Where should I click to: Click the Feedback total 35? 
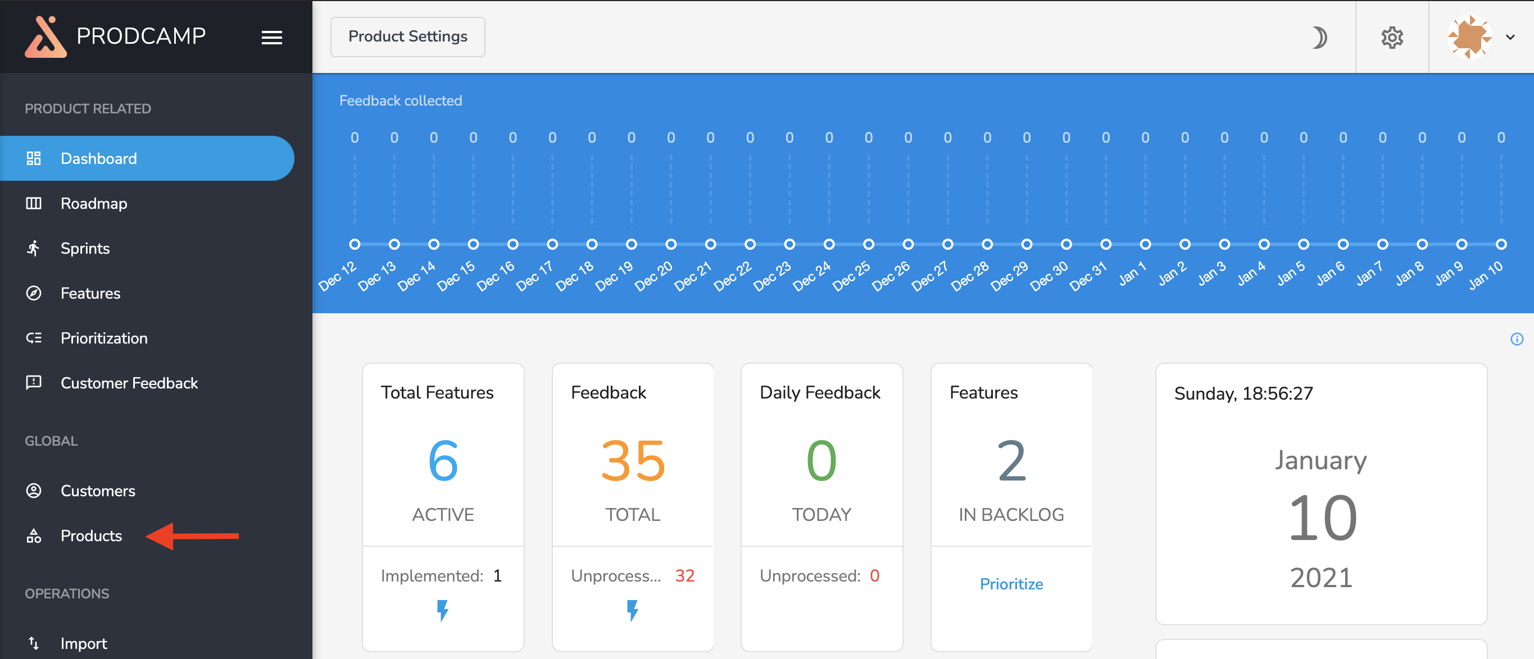(x=632, y=461)
